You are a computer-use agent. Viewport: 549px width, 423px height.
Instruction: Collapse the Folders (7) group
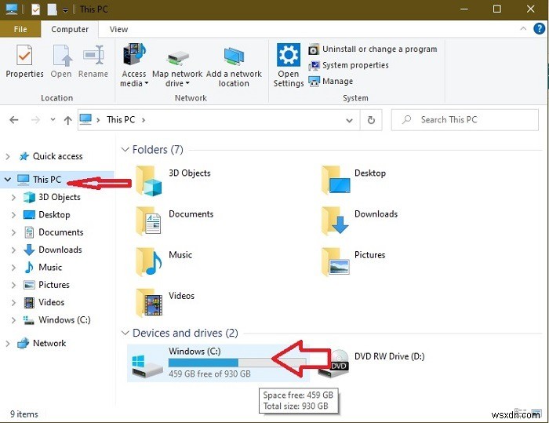[x=125, y=150]
